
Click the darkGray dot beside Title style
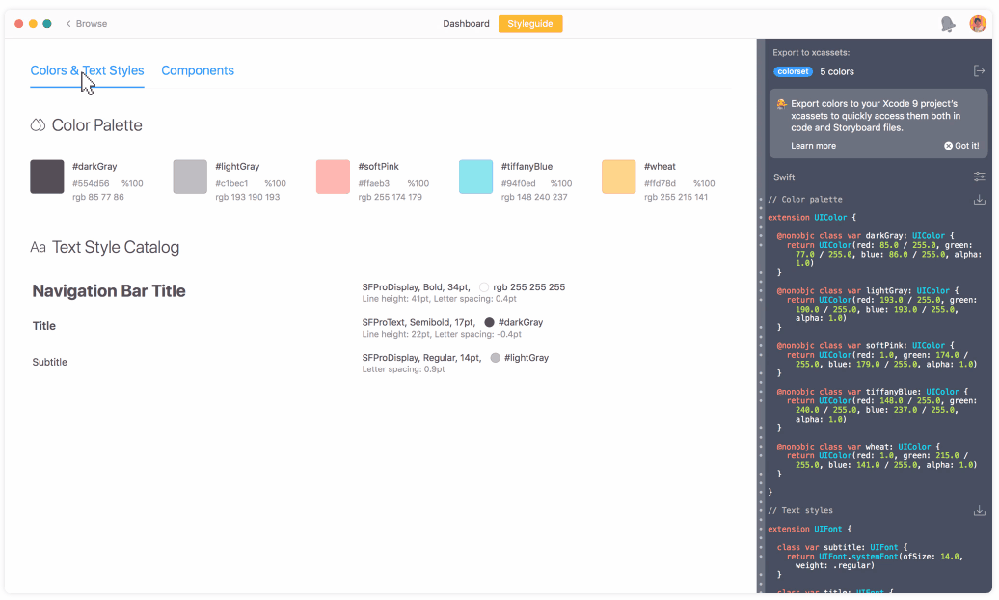click(489, 322)
